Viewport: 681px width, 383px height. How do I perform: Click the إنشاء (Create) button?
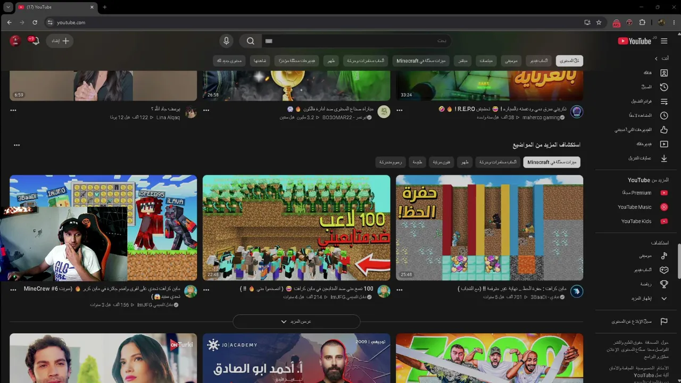pyautogui.click(x=60, y=41)
